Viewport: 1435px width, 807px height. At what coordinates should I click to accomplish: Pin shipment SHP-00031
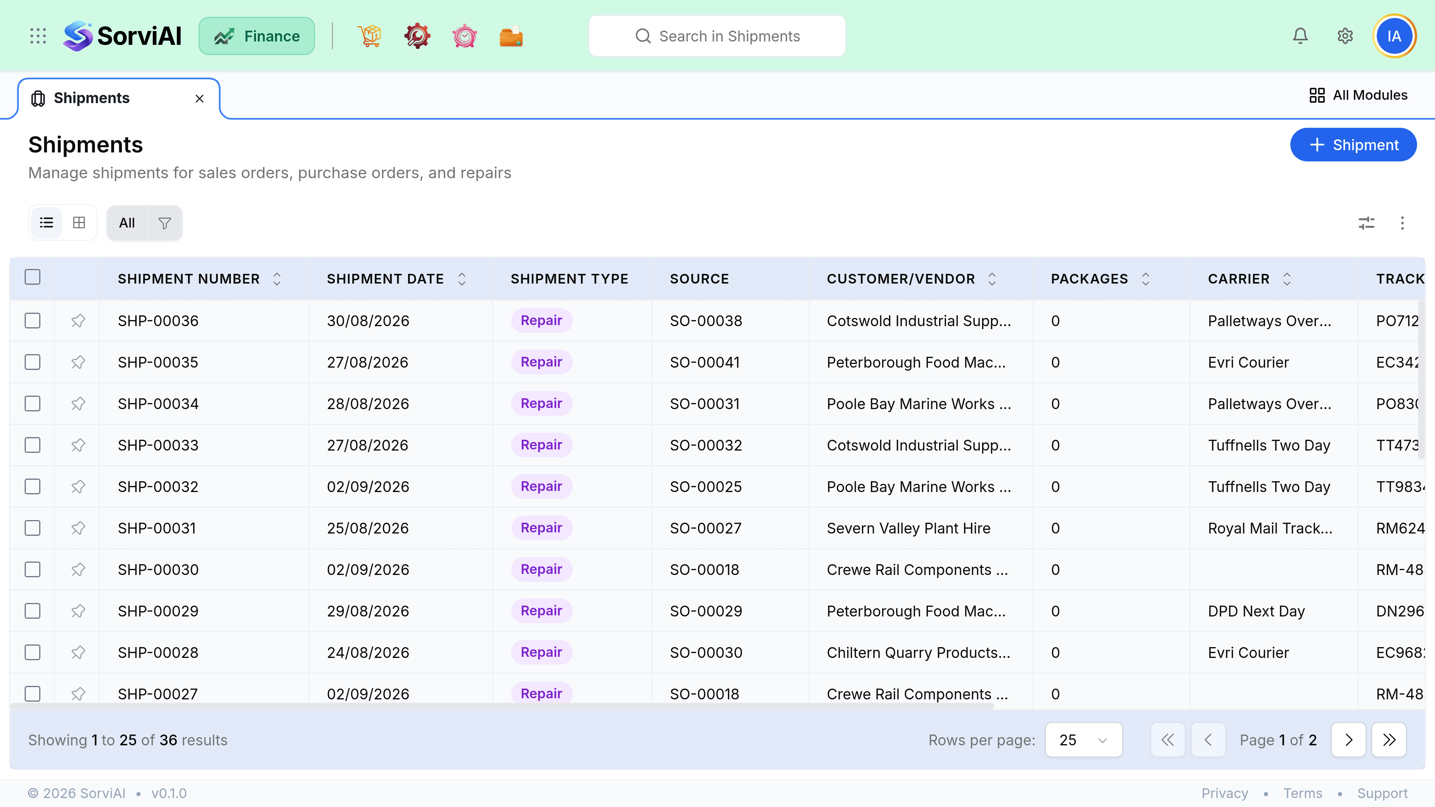point(78,528)
